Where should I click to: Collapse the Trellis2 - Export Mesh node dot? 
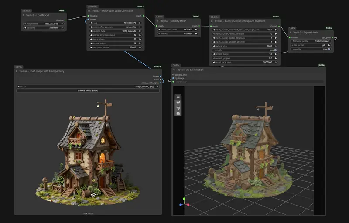point(291,33)
